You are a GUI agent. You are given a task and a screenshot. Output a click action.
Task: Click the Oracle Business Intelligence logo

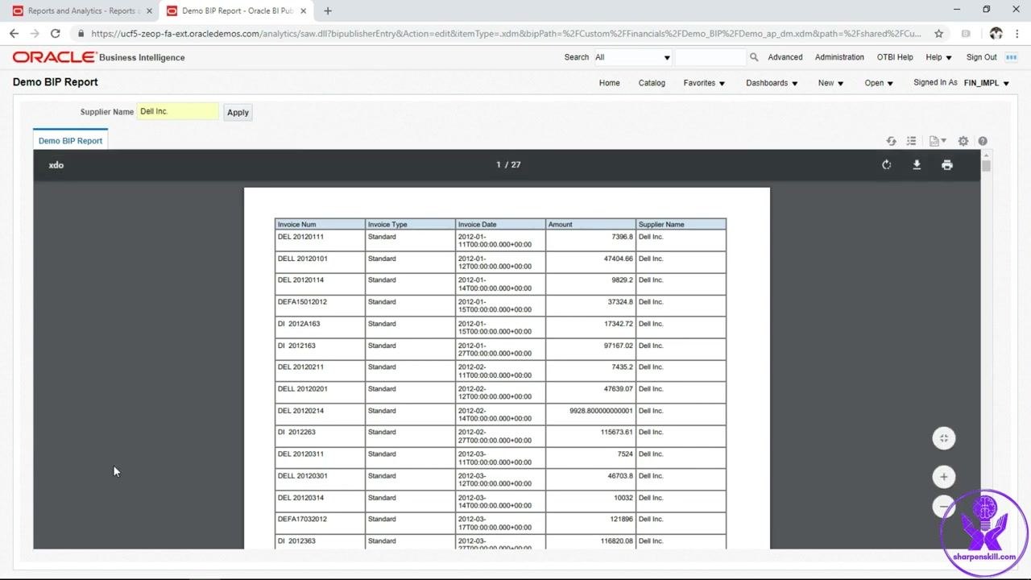click(x=98, y=57)
